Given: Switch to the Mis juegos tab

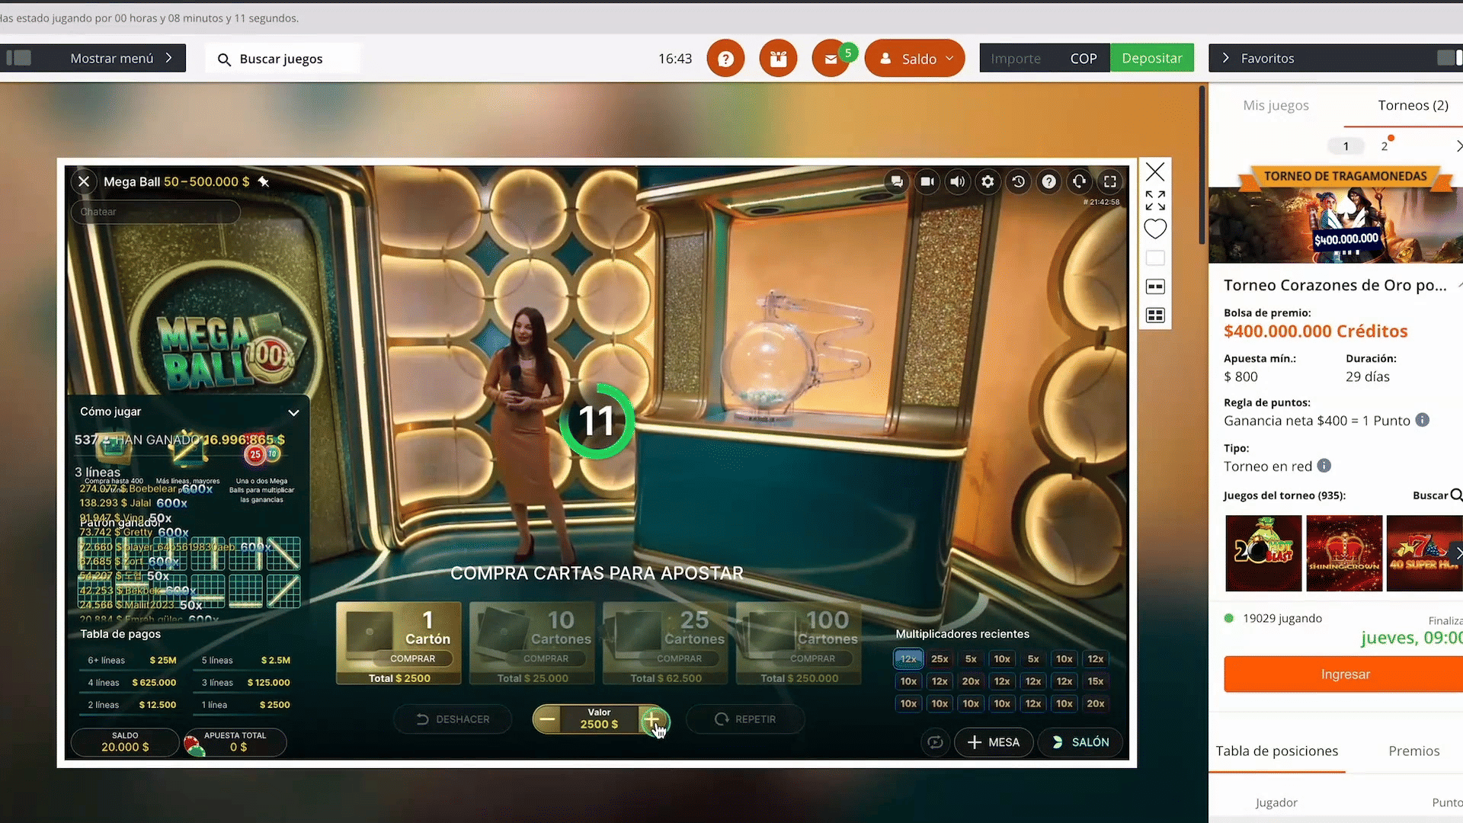Looking at the screenshot, I should point(1276,105).
